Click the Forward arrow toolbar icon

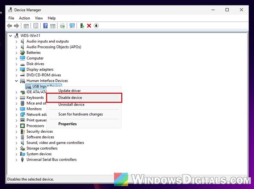pyautogui.click(x=17, y=26)
